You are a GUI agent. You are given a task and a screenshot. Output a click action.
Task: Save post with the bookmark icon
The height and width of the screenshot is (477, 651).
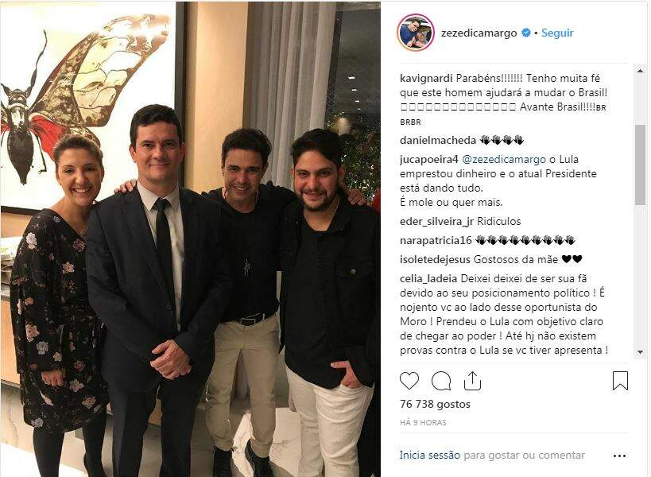[620, 381]
